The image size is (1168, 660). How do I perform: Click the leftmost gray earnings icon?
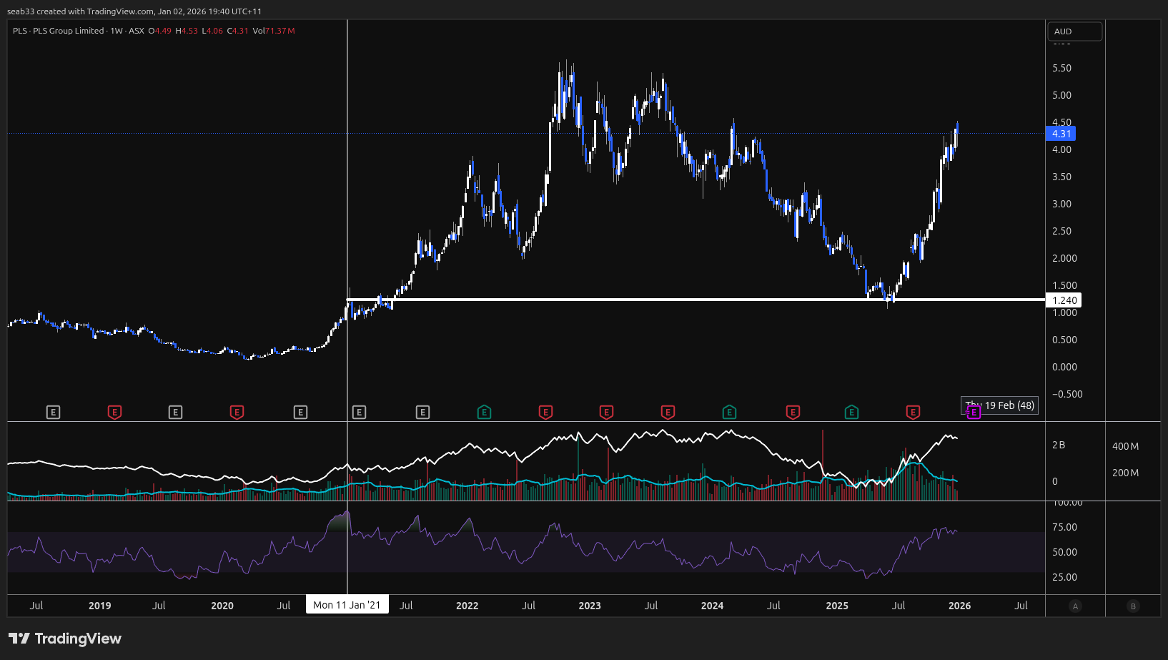tap(53, 412)
